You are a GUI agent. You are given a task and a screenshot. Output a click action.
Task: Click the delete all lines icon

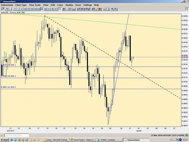coord(100,9)
